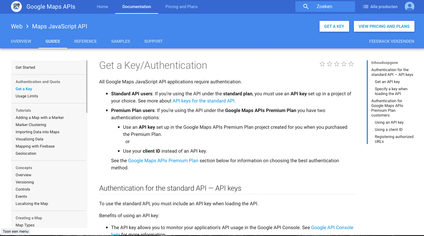Click the Creating a Map heading
The height and width of the screenshot is (236, 424).
click(x=29, y=218)
